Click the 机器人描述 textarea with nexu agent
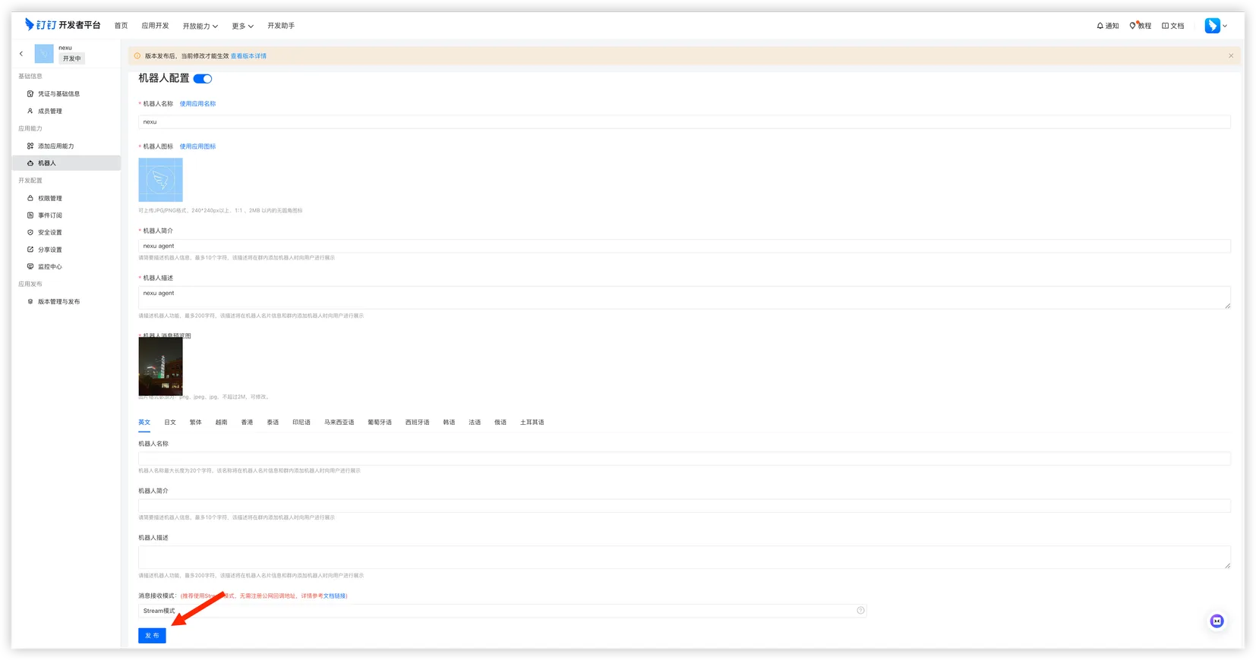The height and width of the screenshot is (660, 1256). pyautogui.click(x=684, y=298)
